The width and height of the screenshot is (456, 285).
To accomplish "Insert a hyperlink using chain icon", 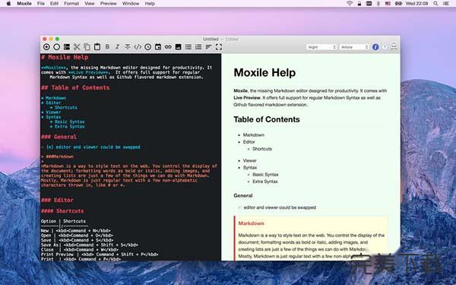I will click(x=168, y=47).
